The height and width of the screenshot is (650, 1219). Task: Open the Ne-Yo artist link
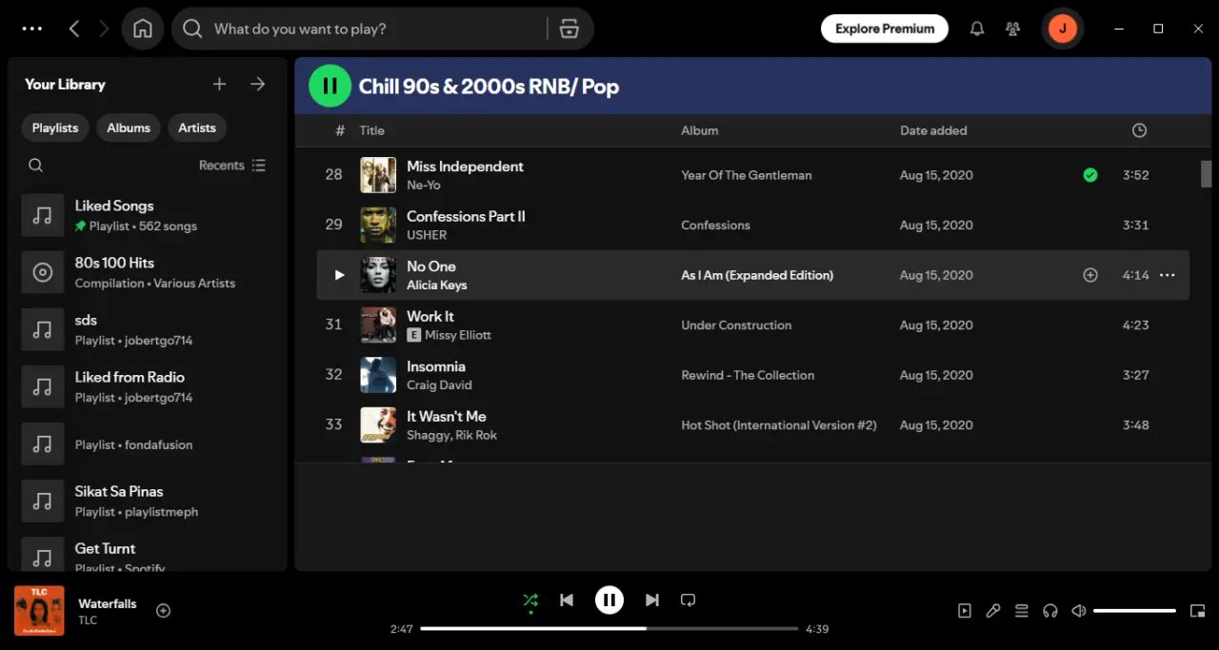tap(423, 186)
